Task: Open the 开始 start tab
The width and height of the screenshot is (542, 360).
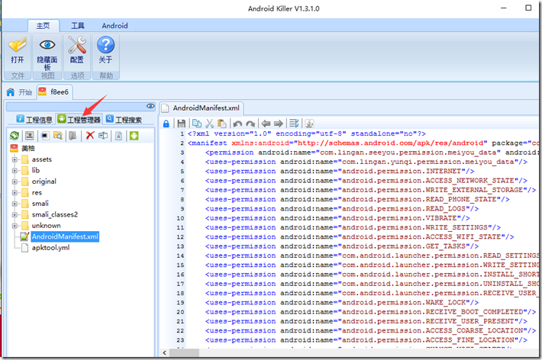Action: click(19, 92)
